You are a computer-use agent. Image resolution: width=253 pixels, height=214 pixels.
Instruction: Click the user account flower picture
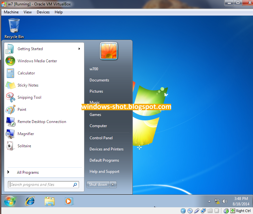[109, 51]
